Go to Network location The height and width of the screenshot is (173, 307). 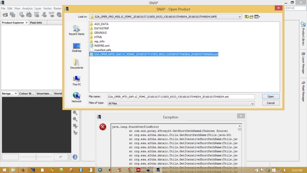pos(76,98)
